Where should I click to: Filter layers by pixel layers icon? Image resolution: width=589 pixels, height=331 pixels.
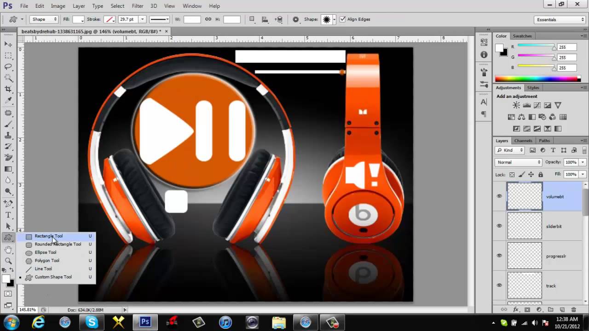pyautogui.click(x=533, y=150)
